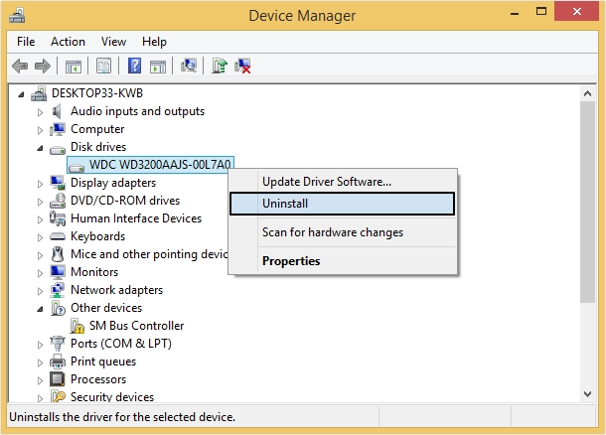Screen dimensions: 606x435
Task: Click the Device Manager title bar icon
Action: coord(17,16)
